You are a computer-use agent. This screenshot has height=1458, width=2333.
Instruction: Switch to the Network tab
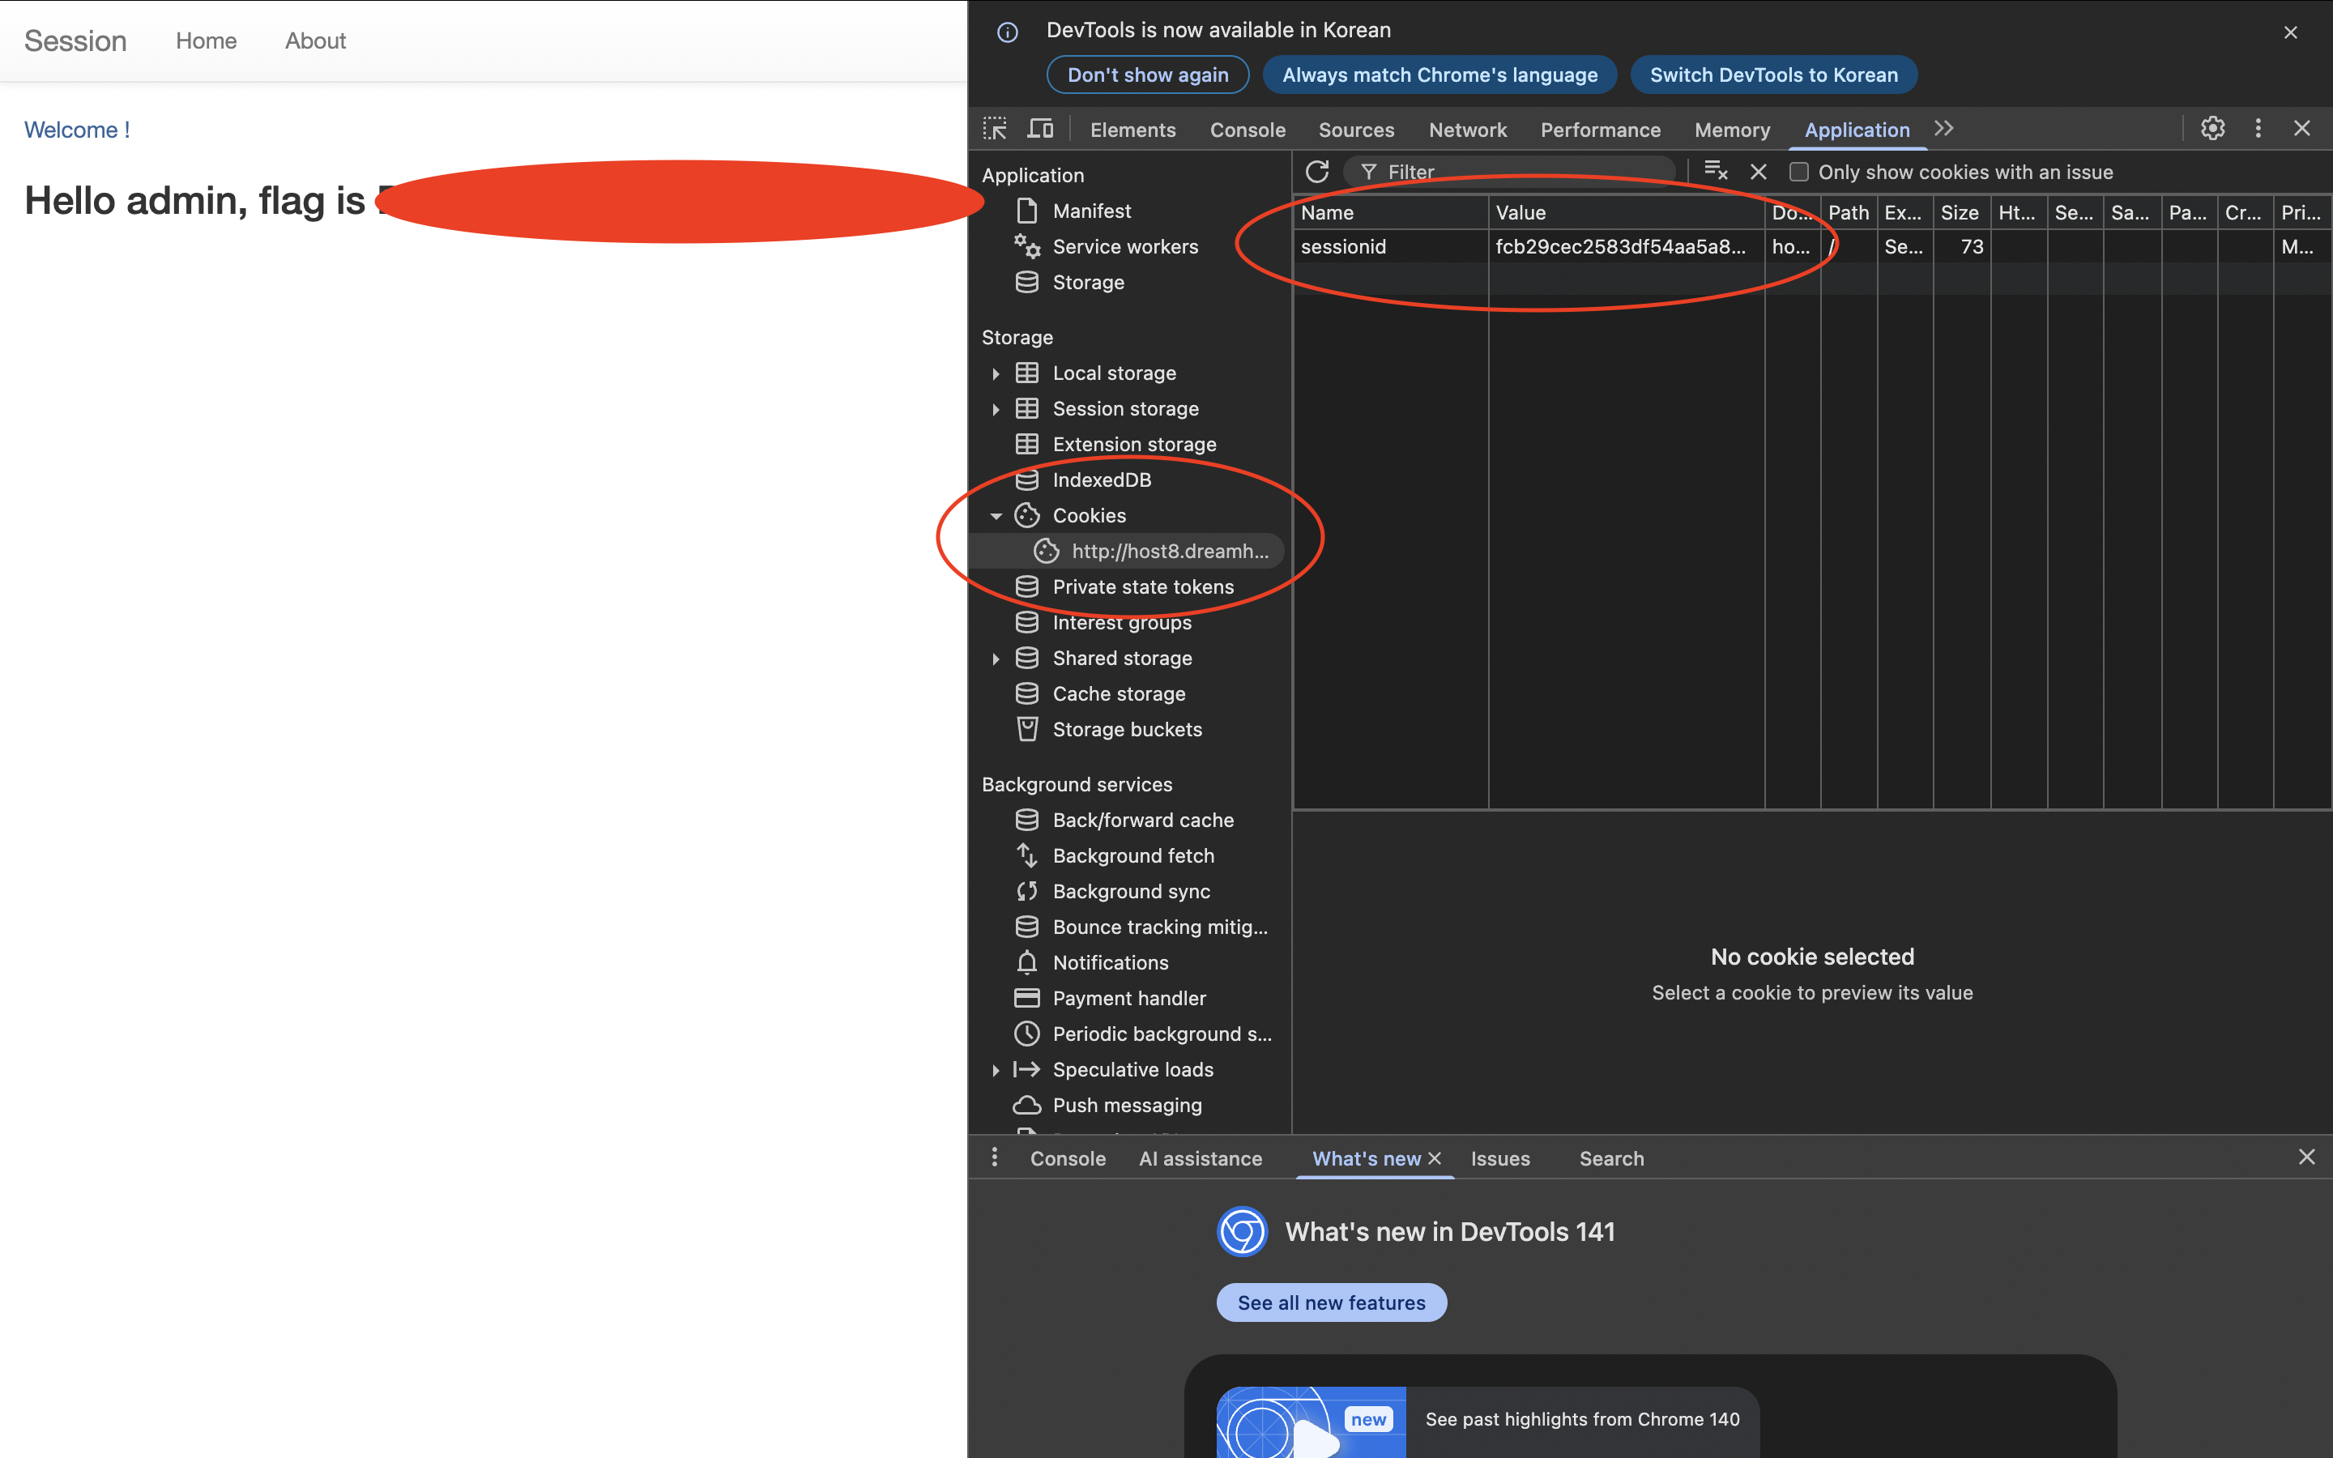(x=1466, y=130)
